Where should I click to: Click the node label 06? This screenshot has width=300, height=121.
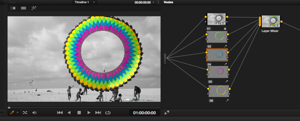pos(211,101)
